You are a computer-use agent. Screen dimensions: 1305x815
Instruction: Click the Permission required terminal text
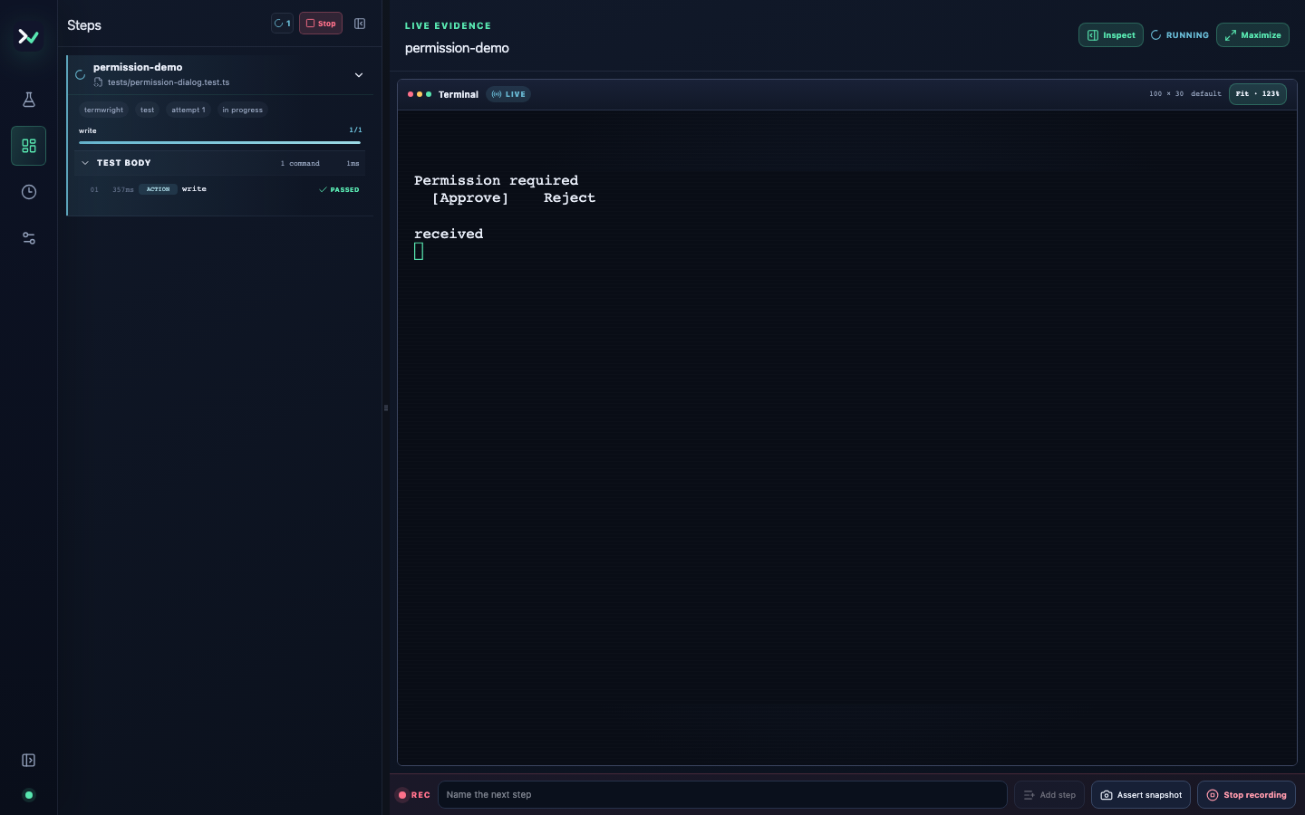(x=496, y=180)
